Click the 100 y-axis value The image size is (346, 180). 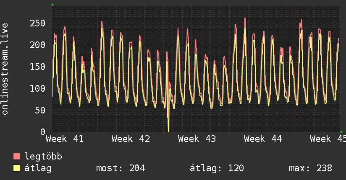click(37, 88)
